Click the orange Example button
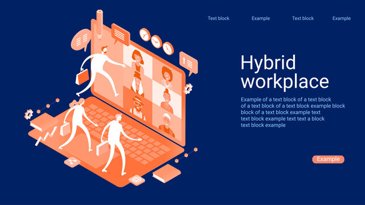Image resolution: width=365 pixels, height=205 pixels. [328, 159]
